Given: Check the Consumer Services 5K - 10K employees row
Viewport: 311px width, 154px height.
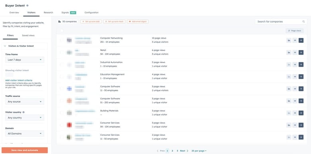Looking at the screenshot, I should tap(62, 125).
